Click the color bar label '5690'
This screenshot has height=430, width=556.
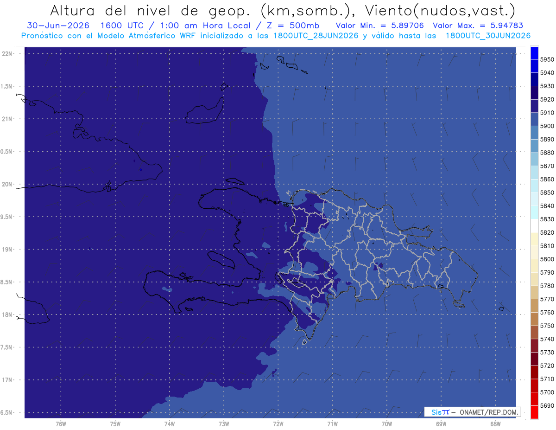coord(547,406)
